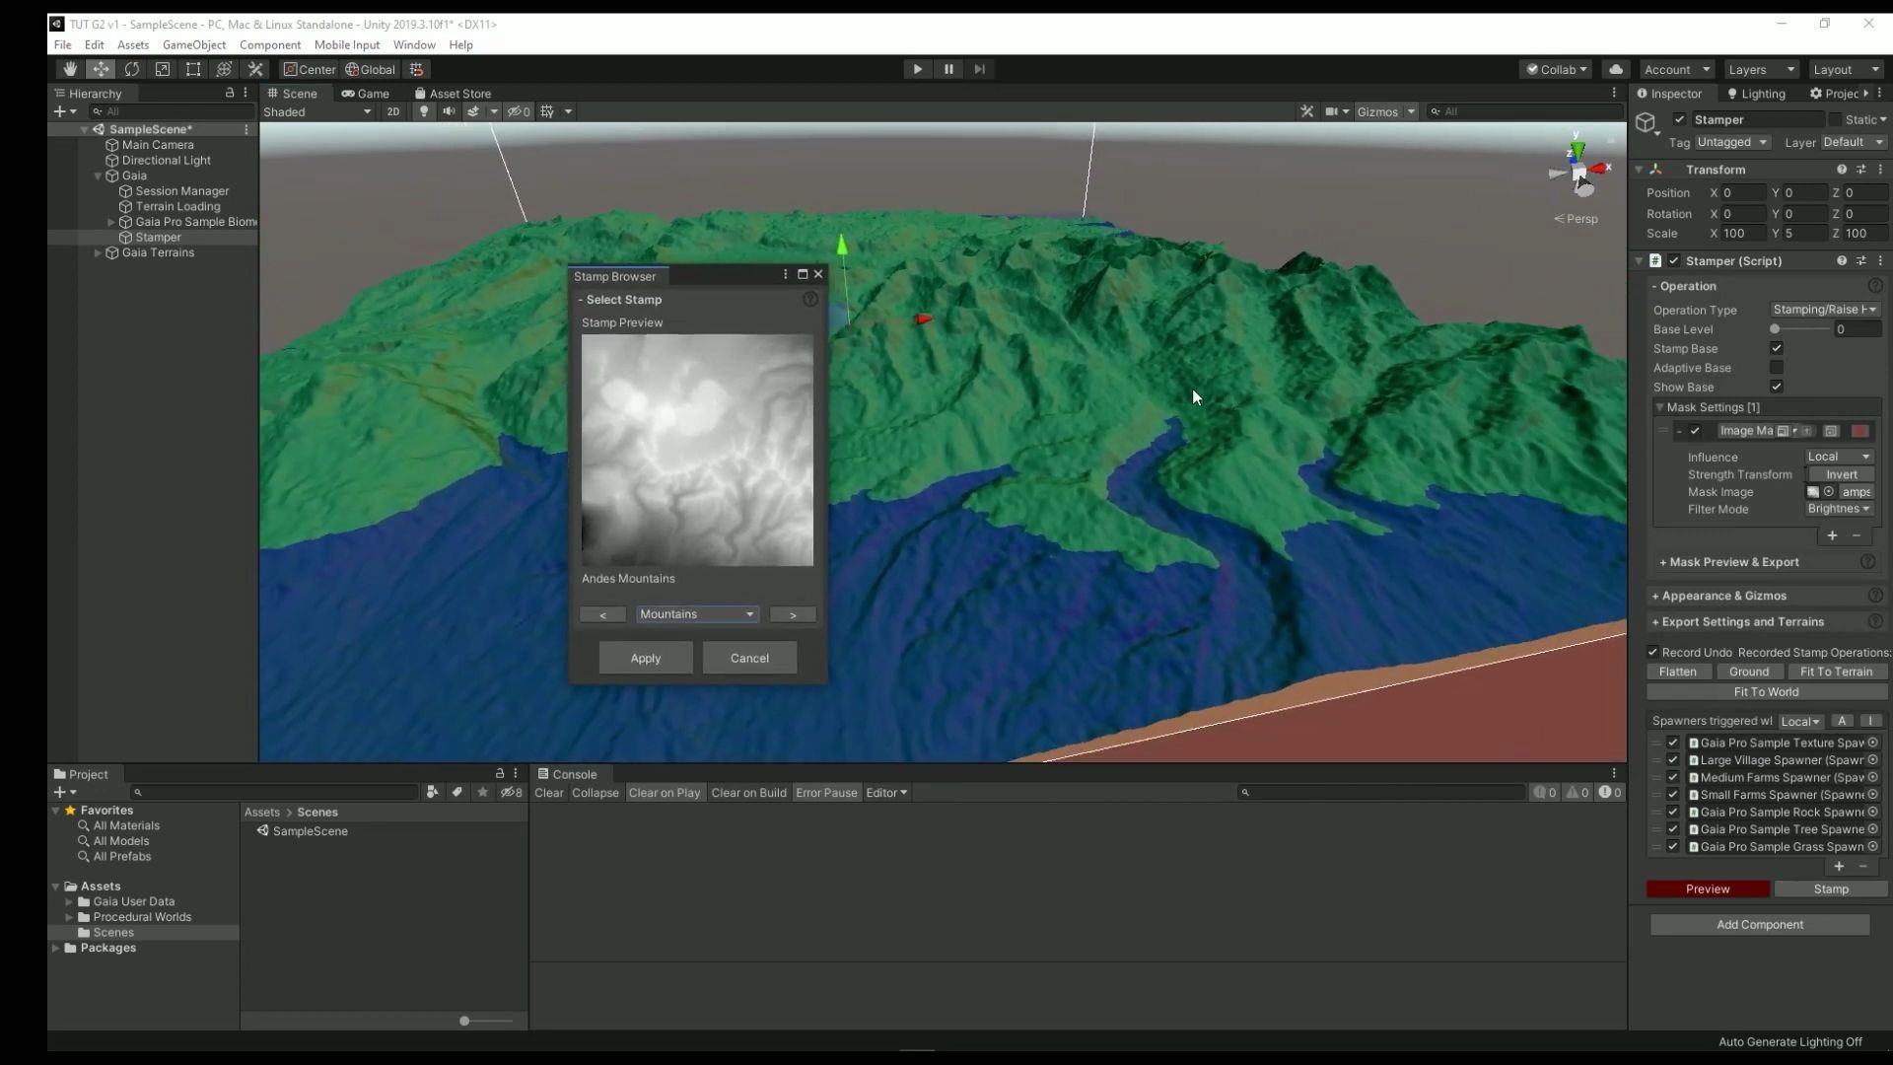Open custom editor tools icon
This screenshot has width=1893, height=1065.
(255, 69)
